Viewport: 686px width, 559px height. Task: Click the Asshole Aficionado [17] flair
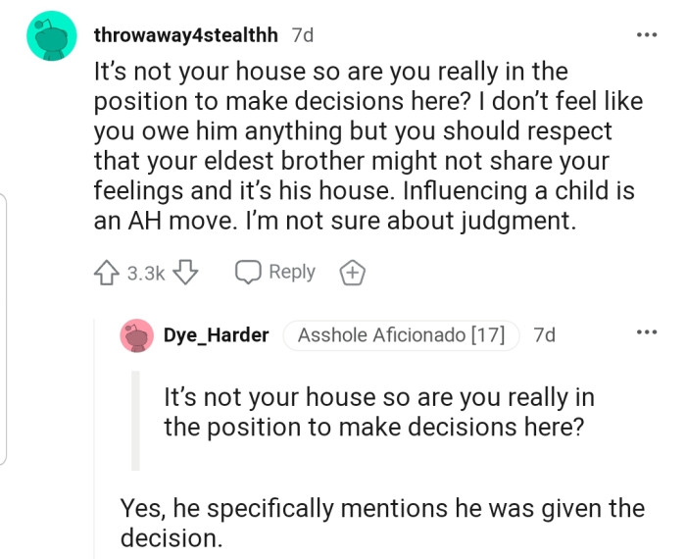pyautogui.click(x=401, y=334)
